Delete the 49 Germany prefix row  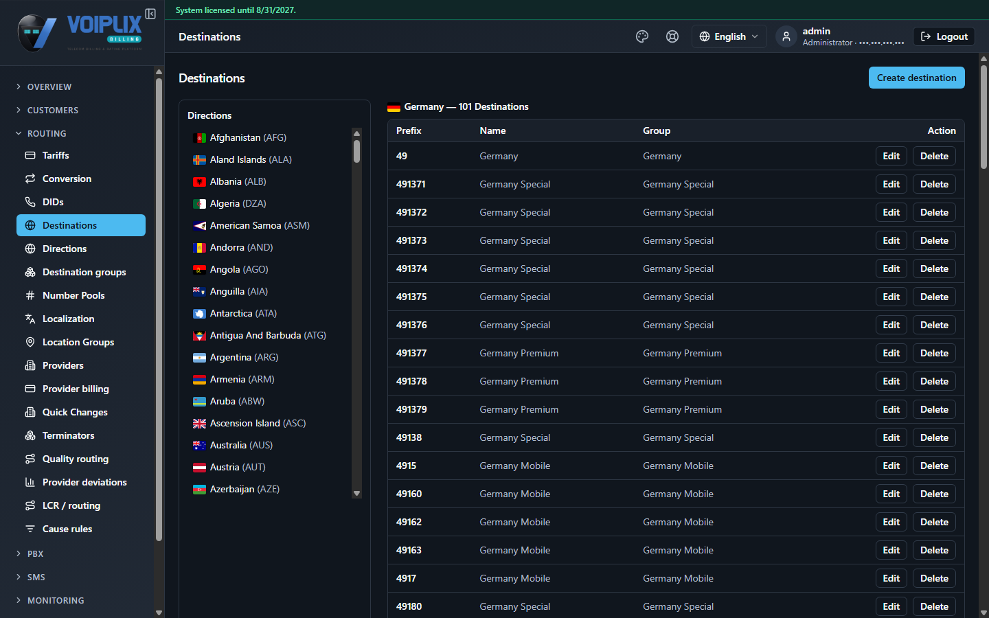[934, 156]
